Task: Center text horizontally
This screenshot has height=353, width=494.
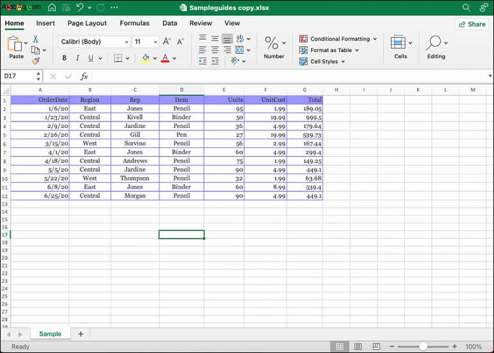Action: pos(215,50)
